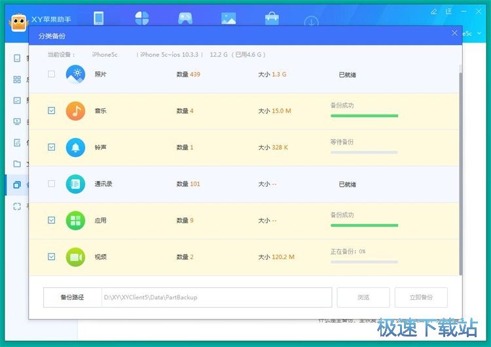The width and height of the screenshot is (491, 347).
Task: Click the Ringtone bell icon
Action: click(x=75, y=147)
